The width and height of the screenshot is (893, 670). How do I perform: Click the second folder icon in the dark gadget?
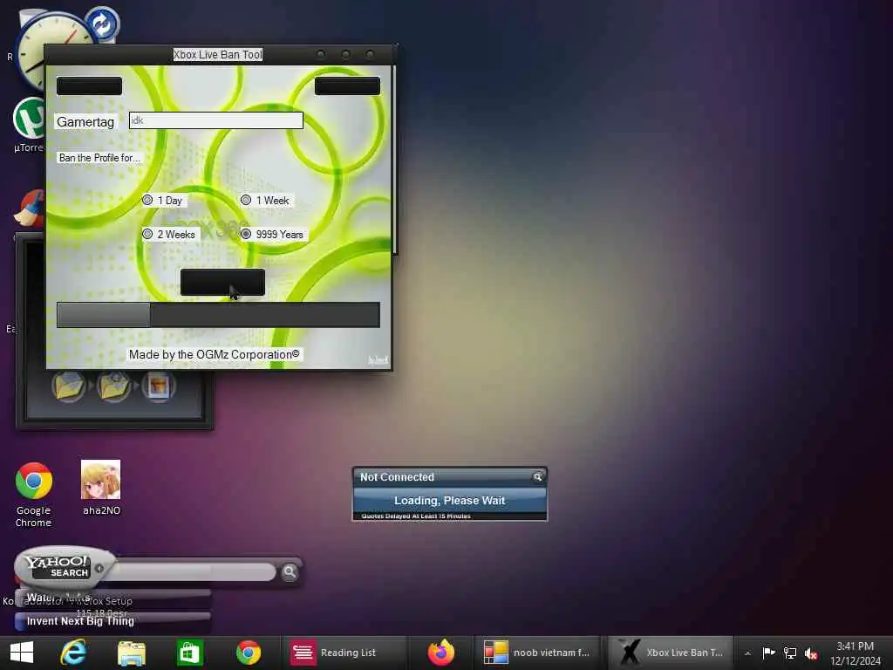point(113,386)
